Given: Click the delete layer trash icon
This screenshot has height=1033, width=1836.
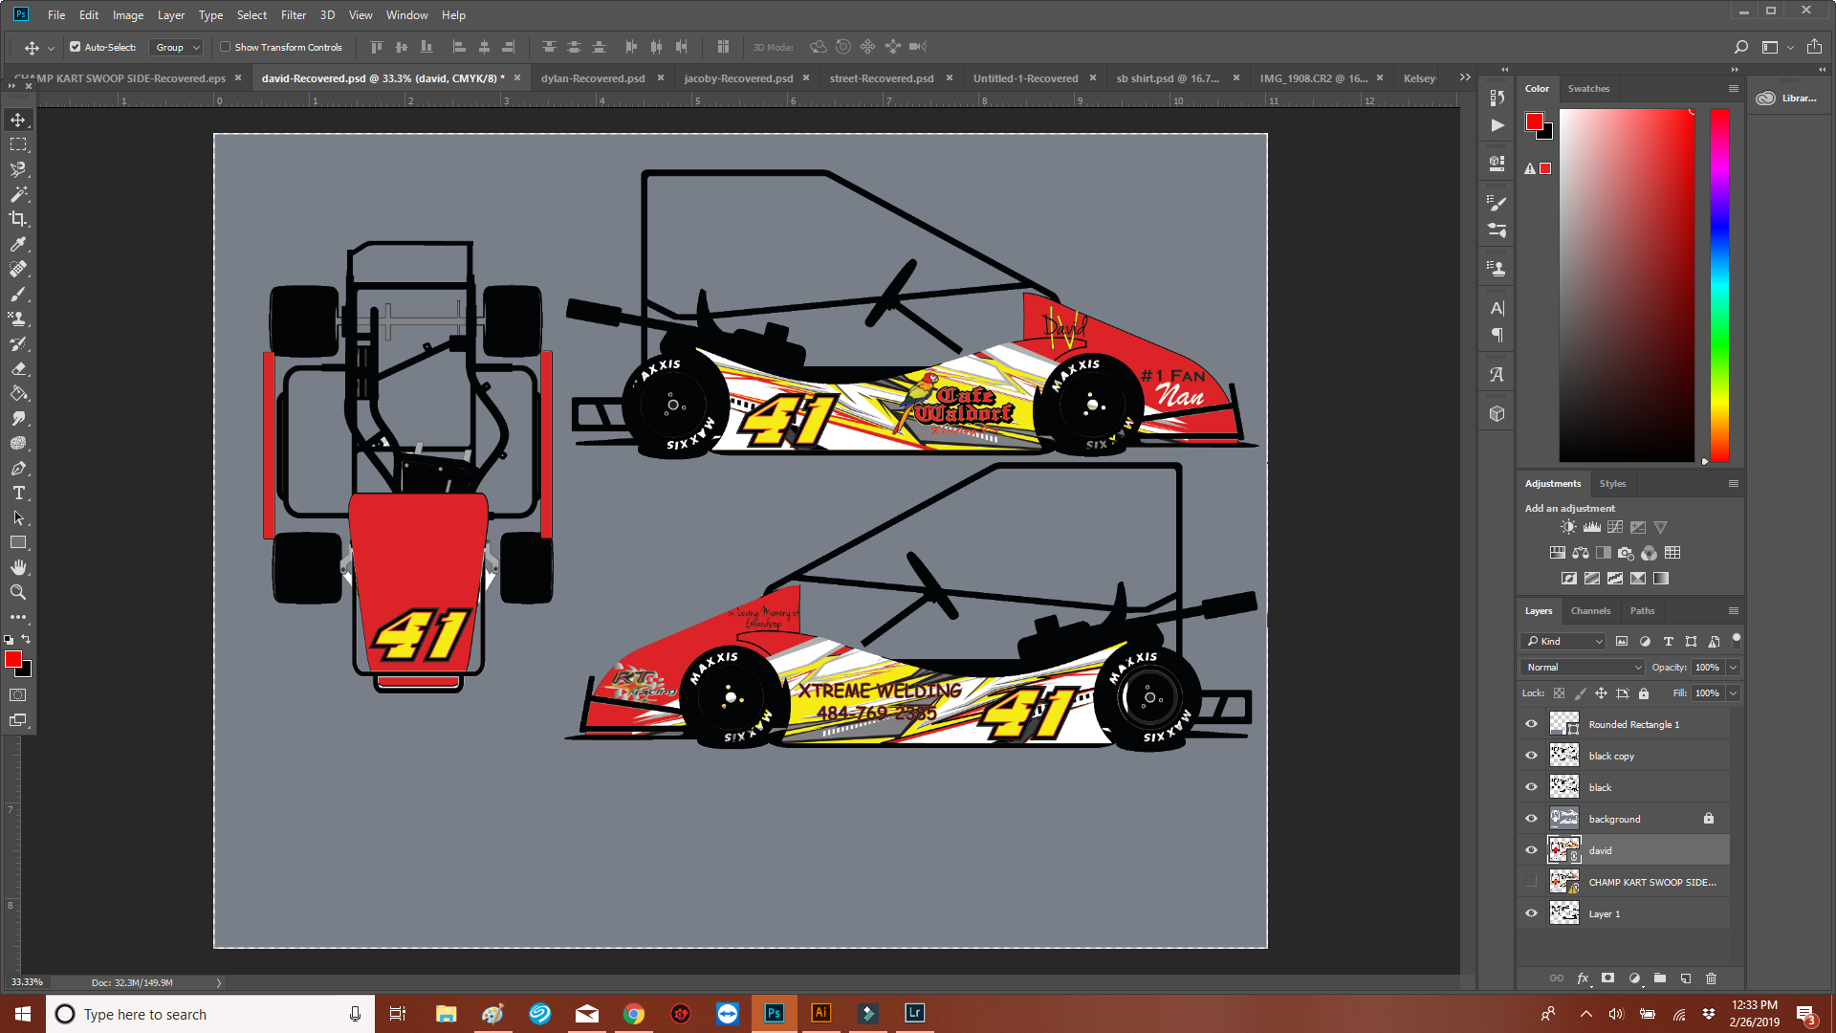Looking at the screenshot, I should pyautogui.click(x=1711, y=978).
